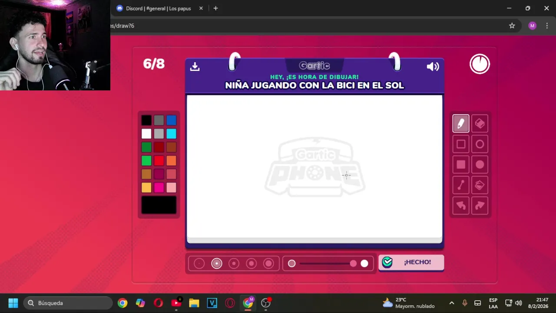
Task: Pick the second brush size
Action: click(x=216, y=263)
